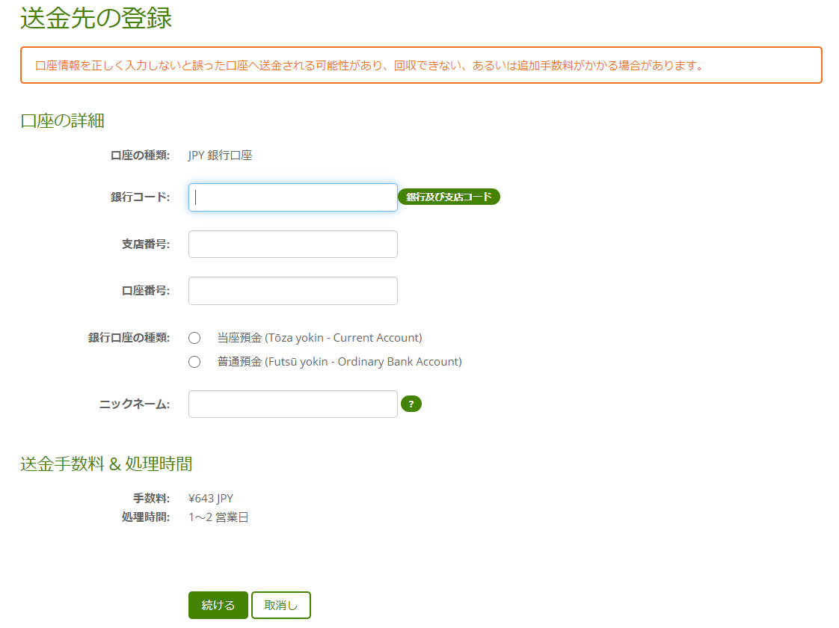The image size is (839, 628).
Task: Select the 普通預金 (Ordinary Bank Account) radio button
Action: (x=194, y=362)
